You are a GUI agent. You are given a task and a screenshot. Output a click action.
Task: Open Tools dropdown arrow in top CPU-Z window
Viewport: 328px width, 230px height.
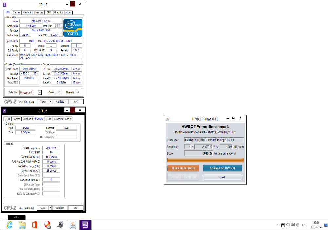[50, 102]
